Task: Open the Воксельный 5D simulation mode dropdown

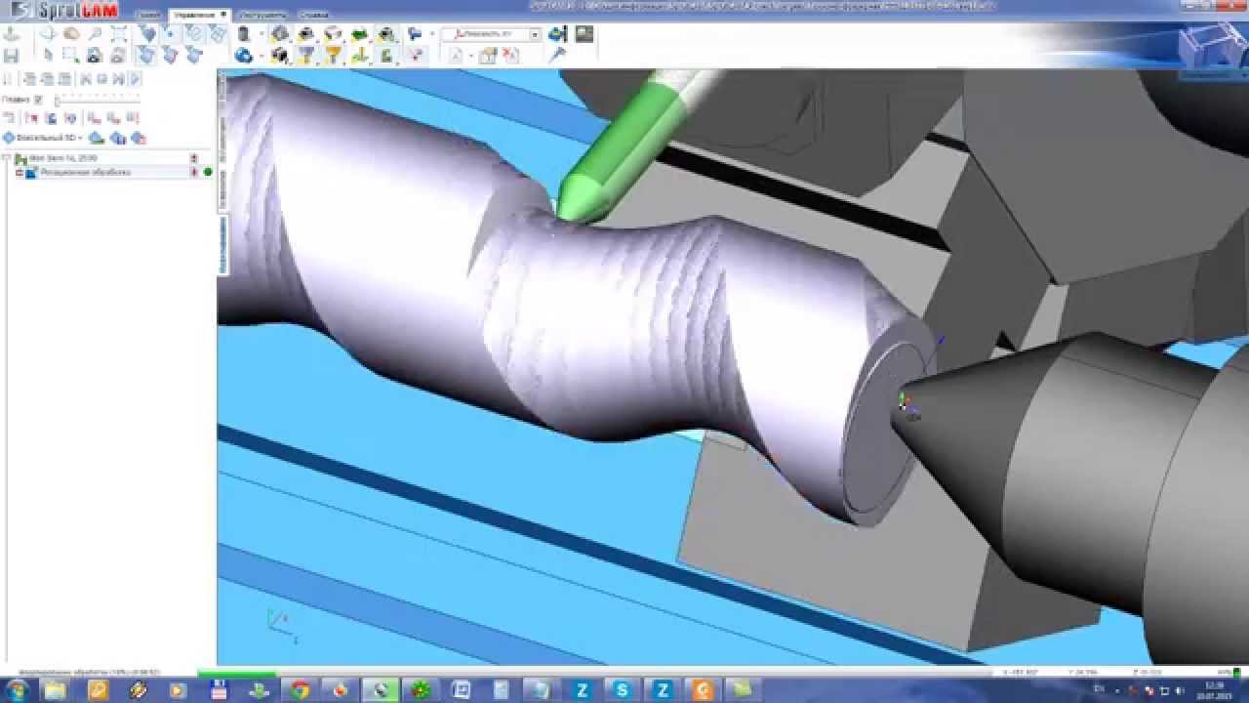Action: click(x=42, y=138)
